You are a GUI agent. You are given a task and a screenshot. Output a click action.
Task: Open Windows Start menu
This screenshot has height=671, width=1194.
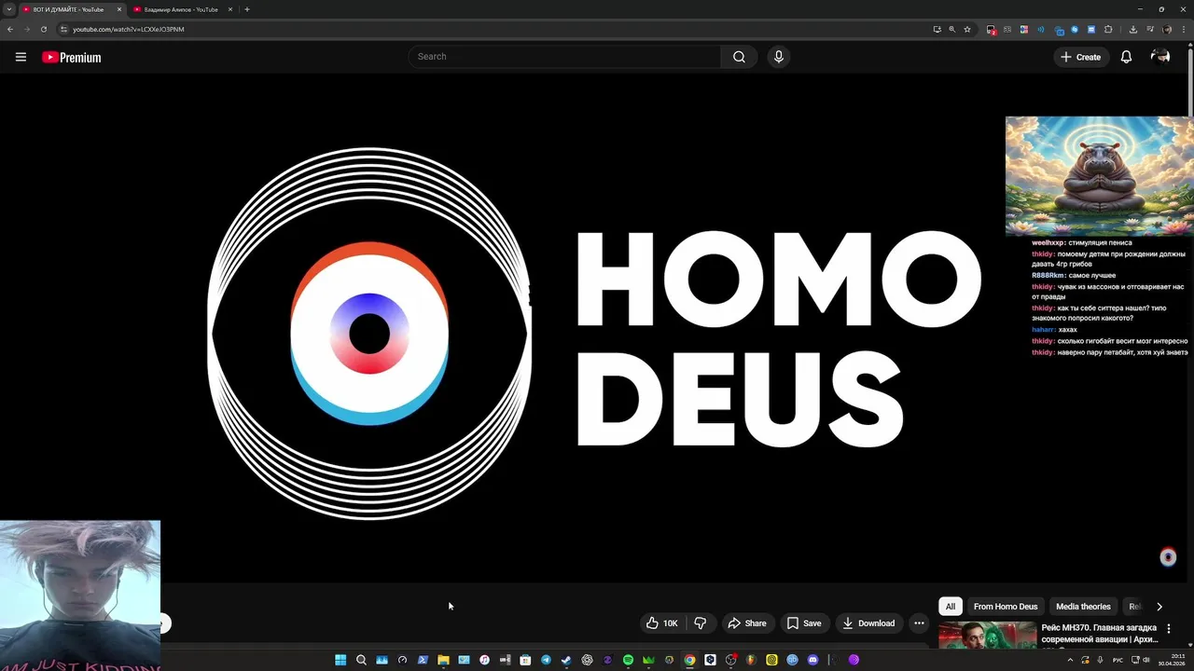point(340,660)
